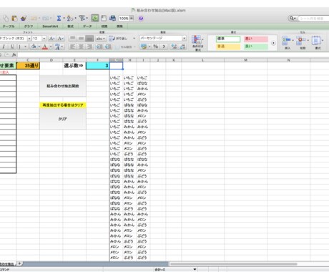Screen dimensions: 329x272
Task: Toggle center text alignment
Action: 81,47
